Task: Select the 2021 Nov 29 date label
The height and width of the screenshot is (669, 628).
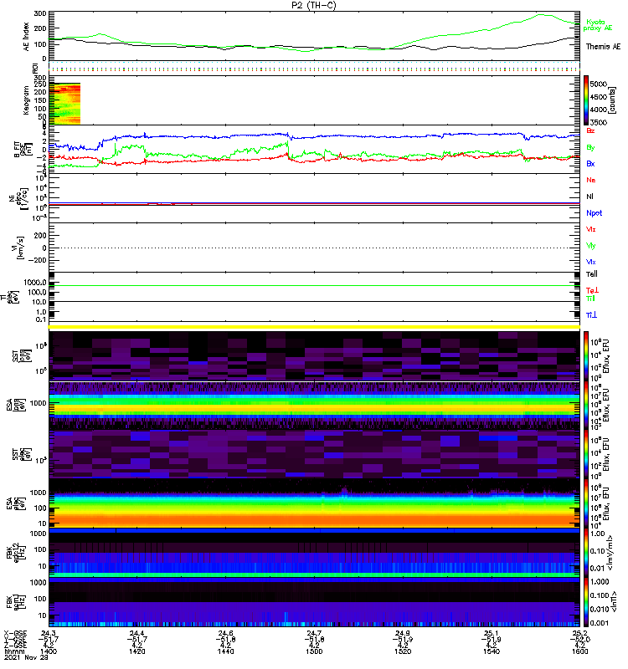Action: pyautogui.click(x=26, y=657)
